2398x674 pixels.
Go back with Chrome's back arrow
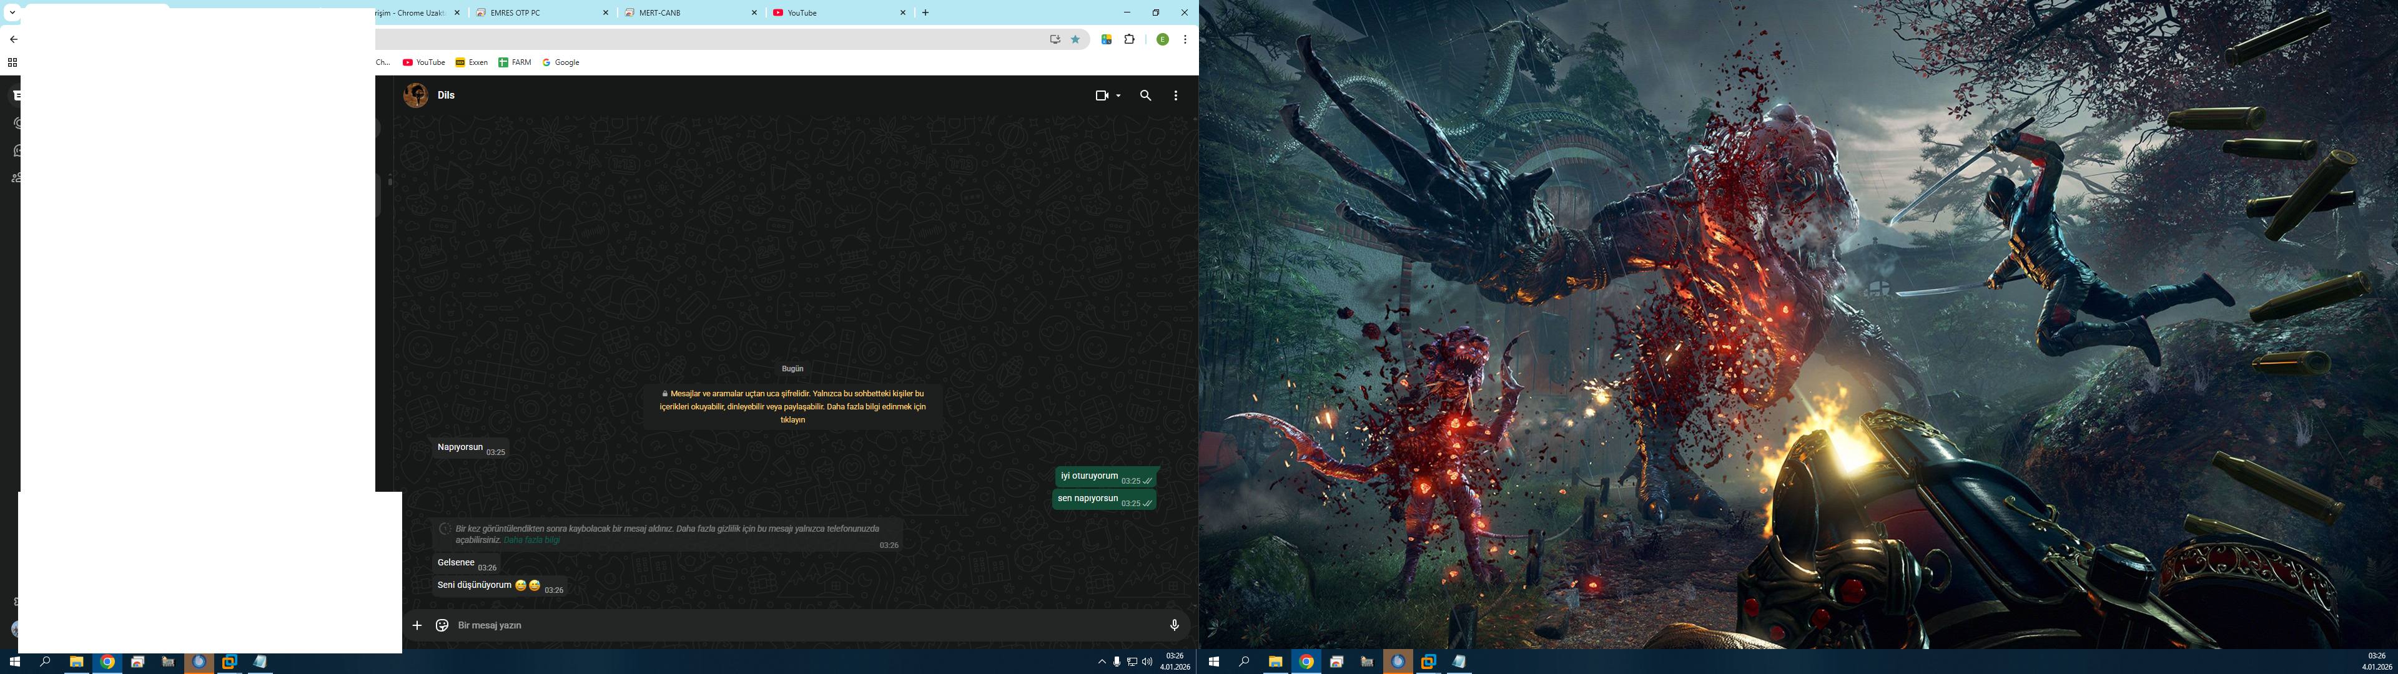click(13, 39)
